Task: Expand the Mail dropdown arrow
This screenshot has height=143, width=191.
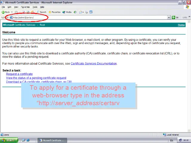Action: point(83,12)
